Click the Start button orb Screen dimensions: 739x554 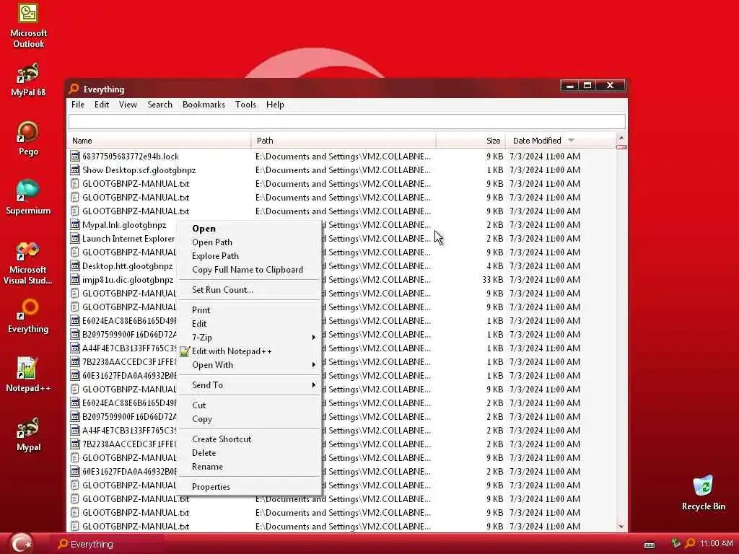click(x=21, y=543)
